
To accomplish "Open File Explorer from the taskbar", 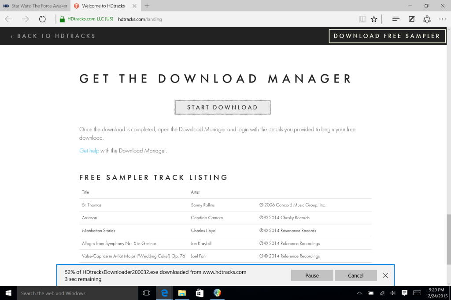I will (x=182, y=293).
